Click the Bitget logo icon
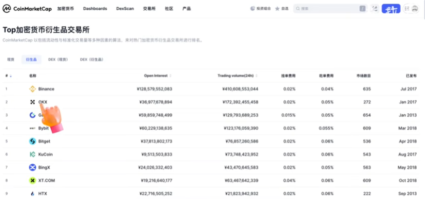This screenshot has width=425, height=199. (33, 141)
